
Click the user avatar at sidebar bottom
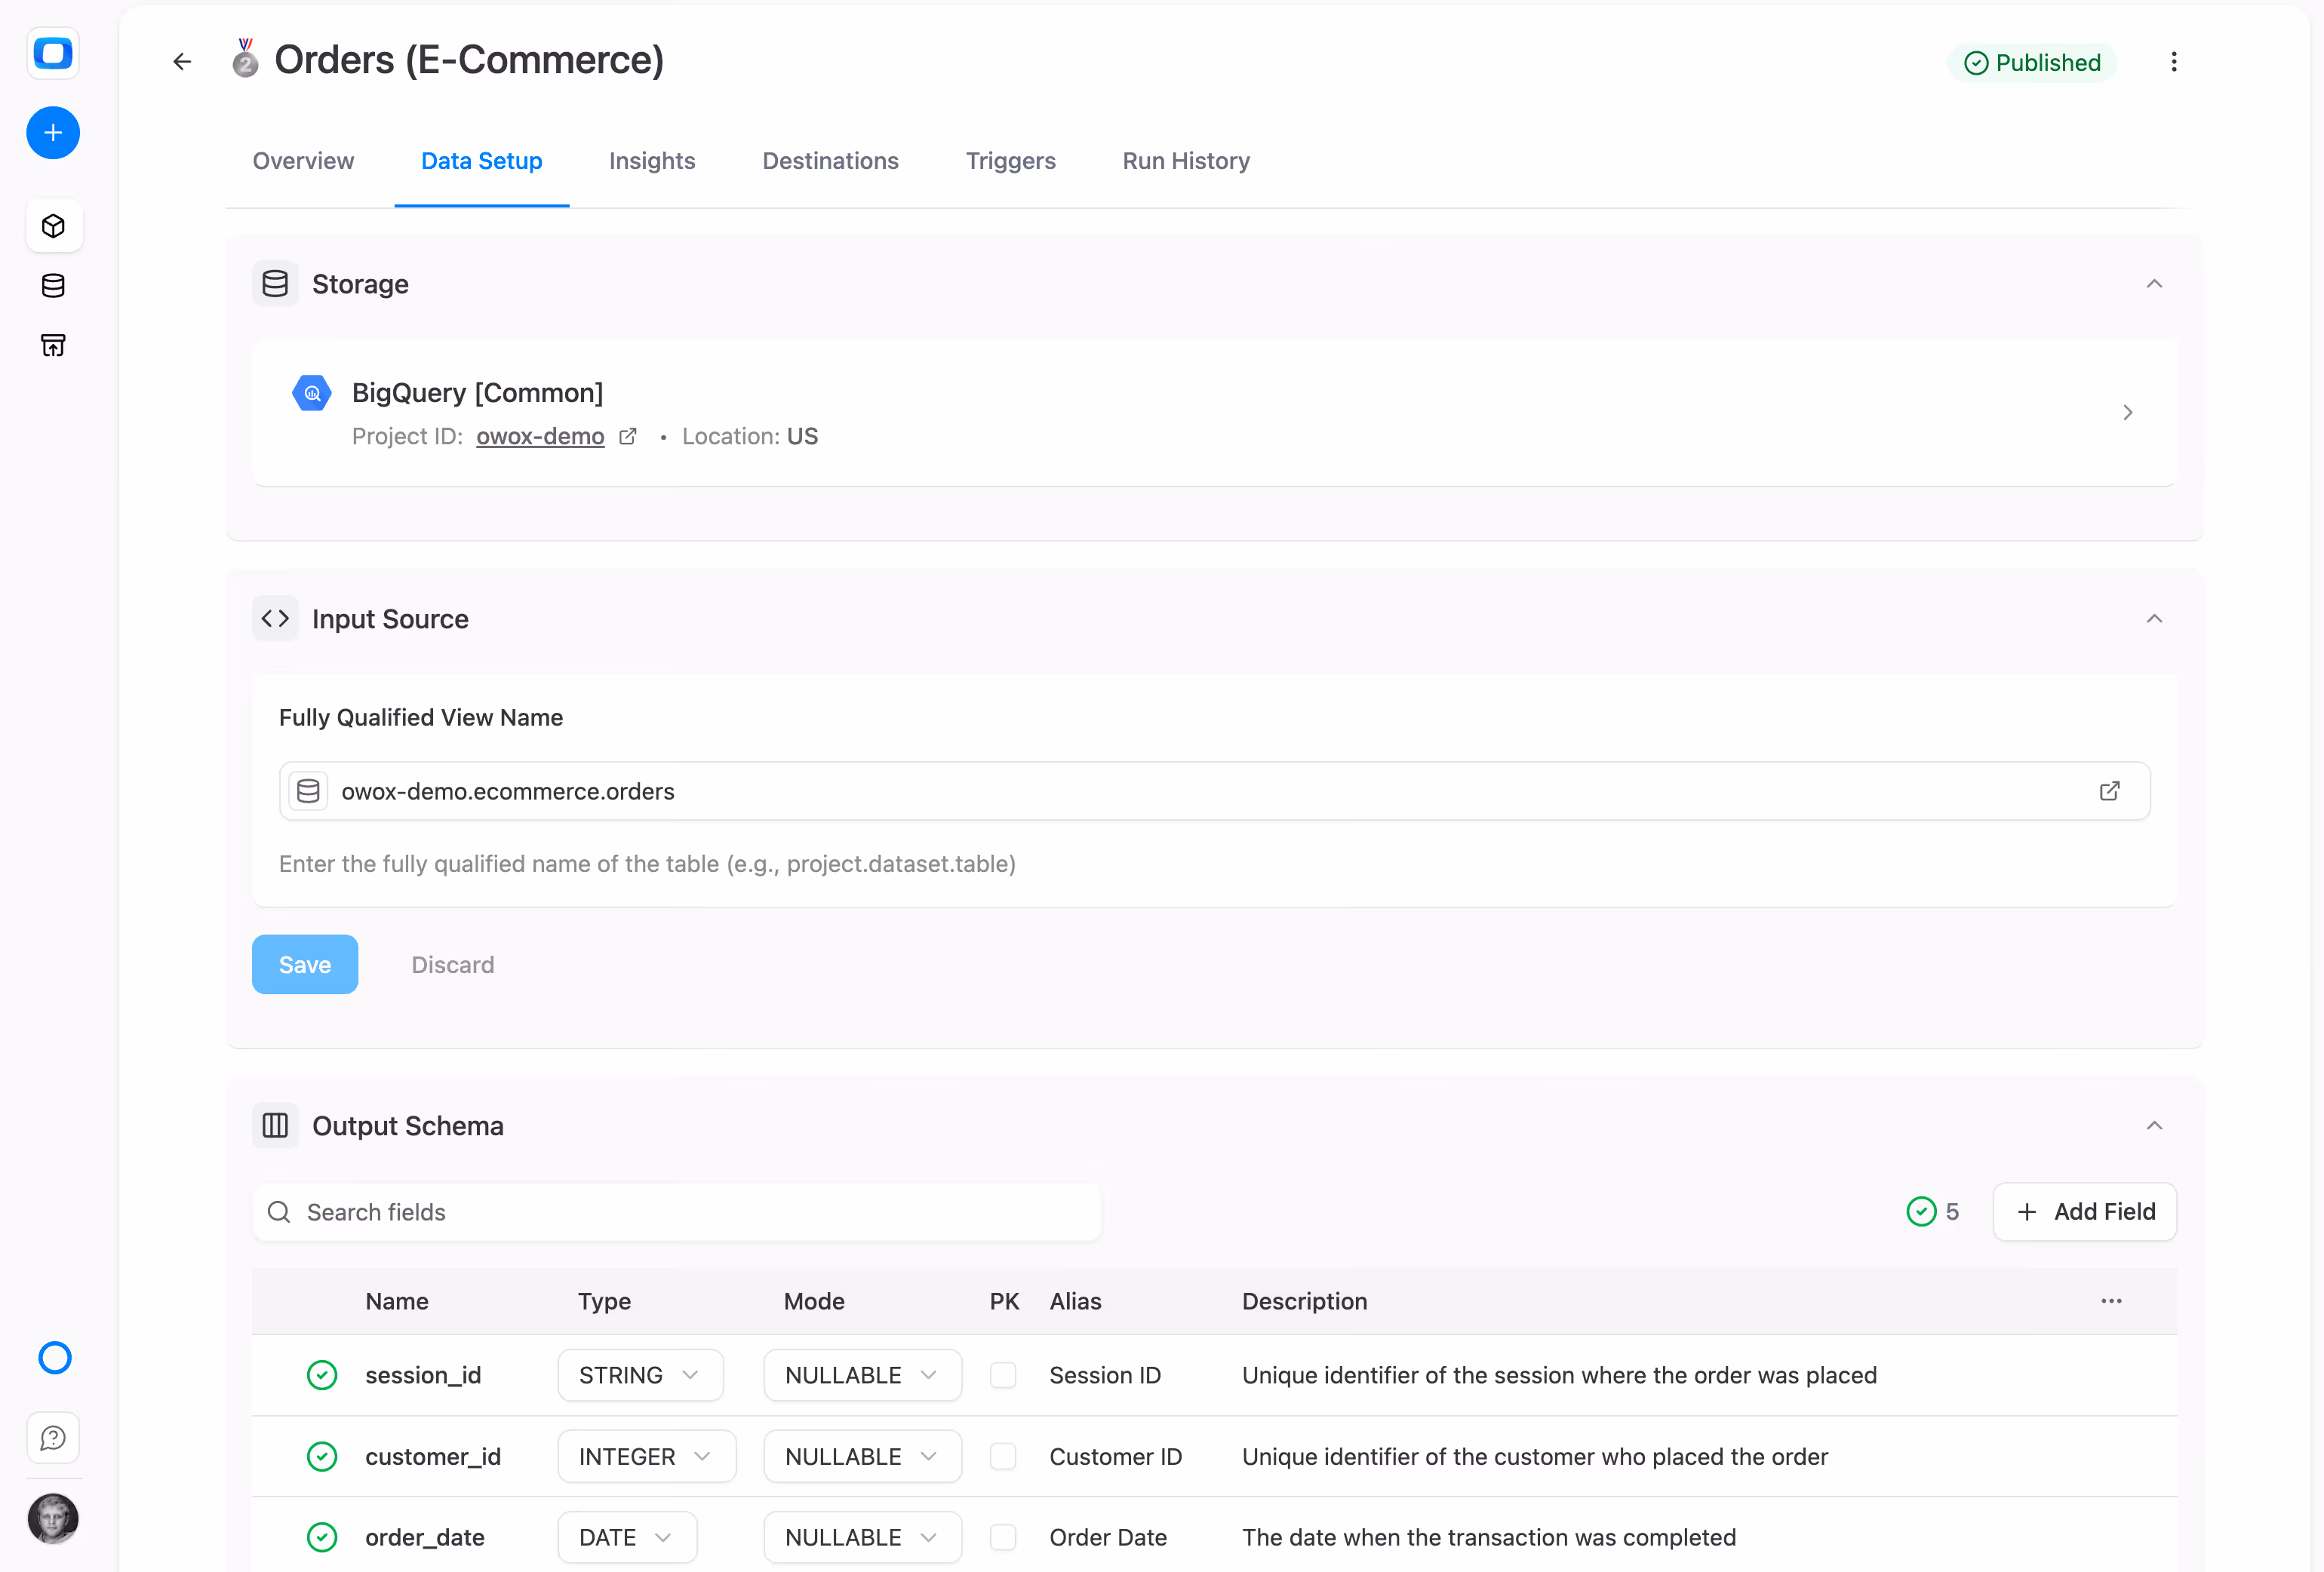tap(53, 1519)
